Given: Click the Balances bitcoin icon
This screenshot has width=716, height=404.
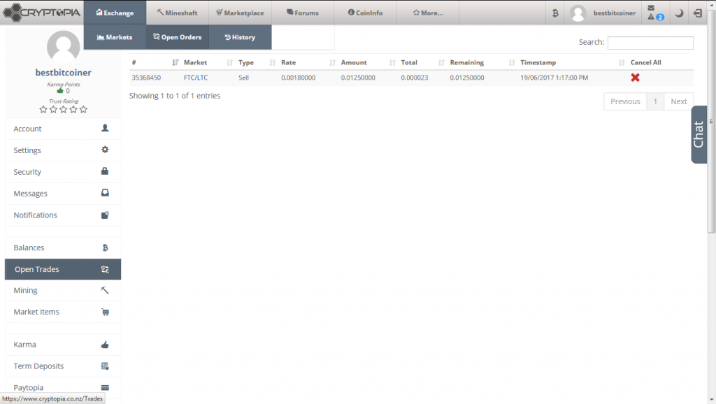Looking at the screenshot, I should (105, 247).
